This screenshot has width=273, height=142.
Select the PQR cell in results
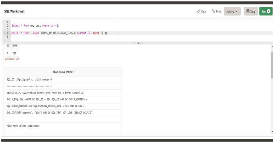(x=15, y=53)
